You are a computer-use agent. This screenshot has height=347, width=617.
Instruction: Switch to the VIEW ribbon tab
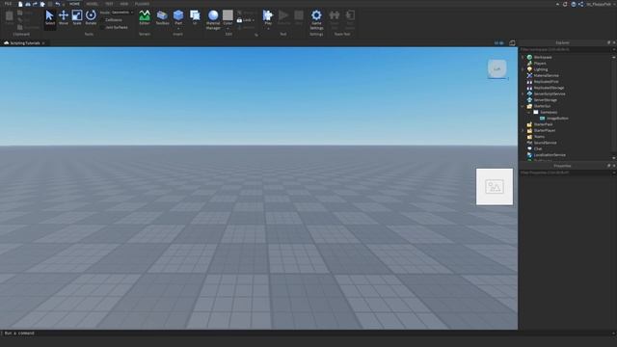point(124,4)
